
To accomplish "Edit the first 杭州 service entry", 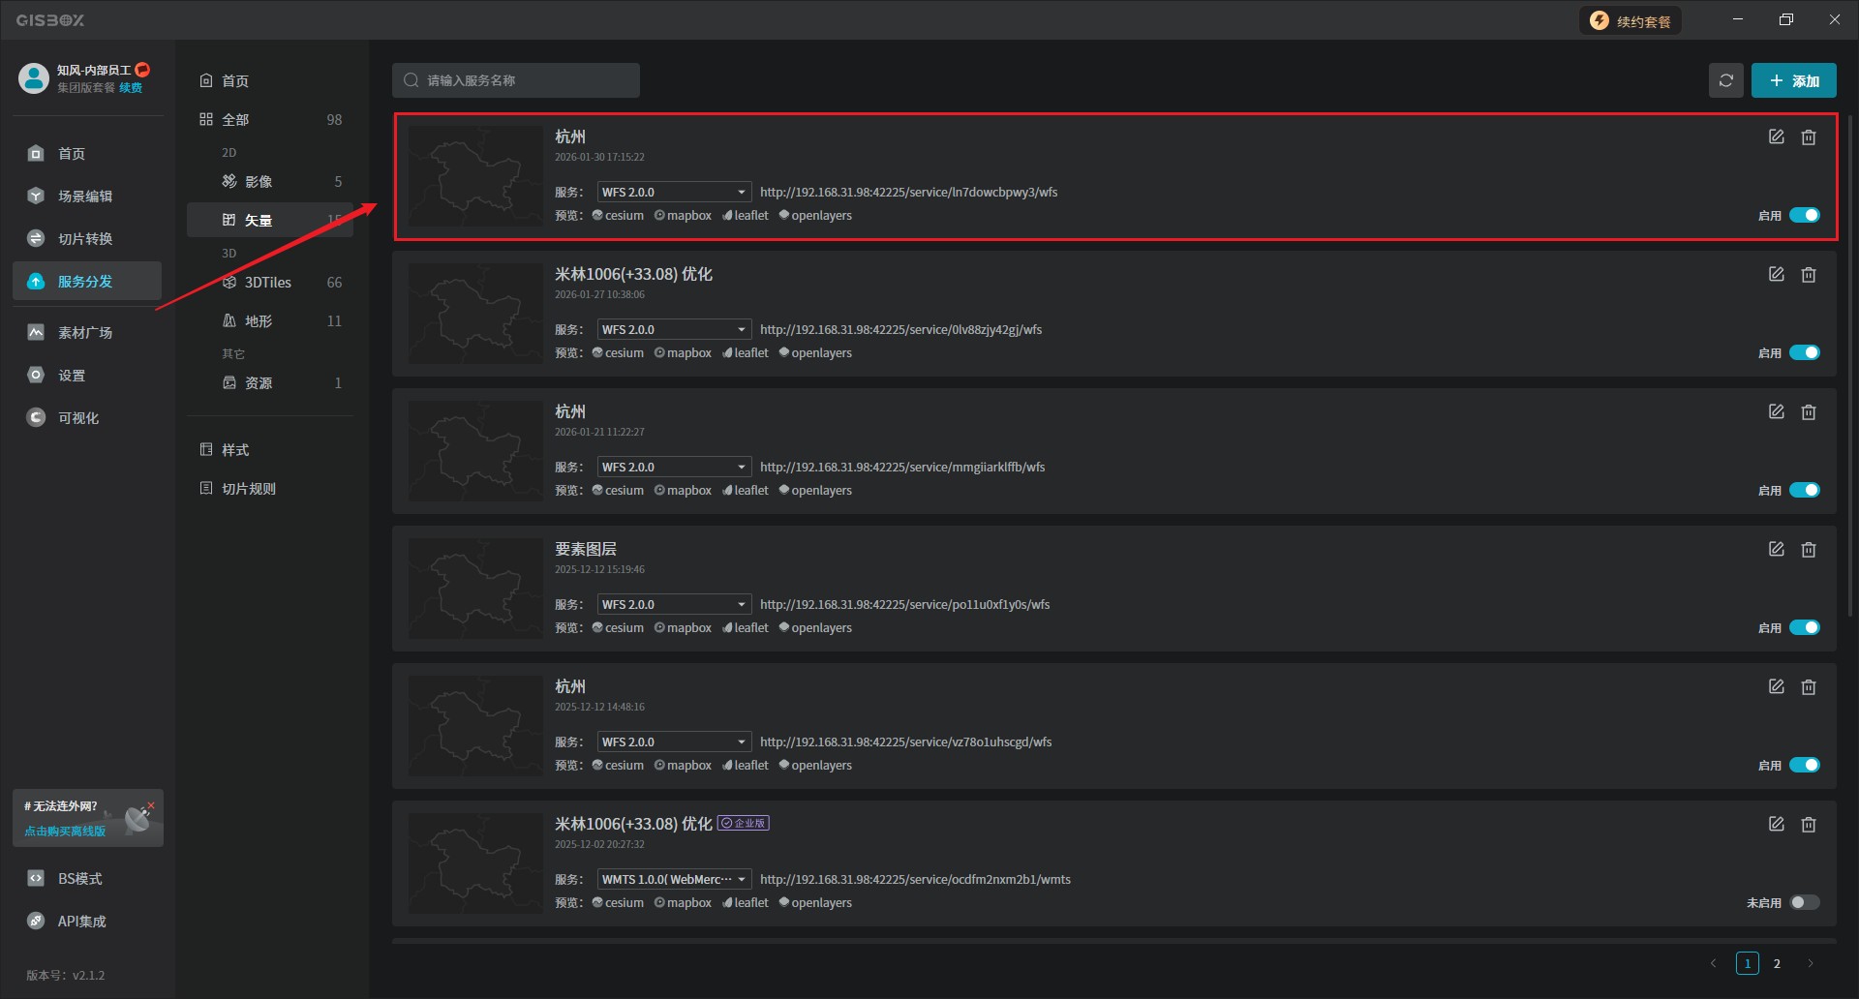I will tap(1776, 137).
